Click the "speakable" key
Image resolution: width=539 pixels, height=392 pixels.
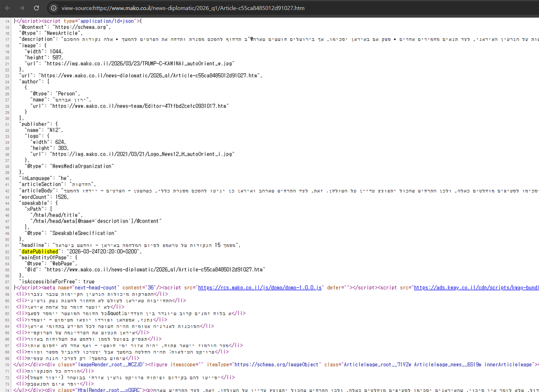coord(34,203)
